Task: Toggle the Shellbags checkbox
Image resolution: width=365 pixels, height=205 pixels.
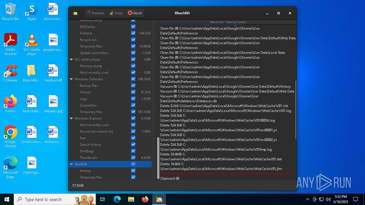Action: 133,151
